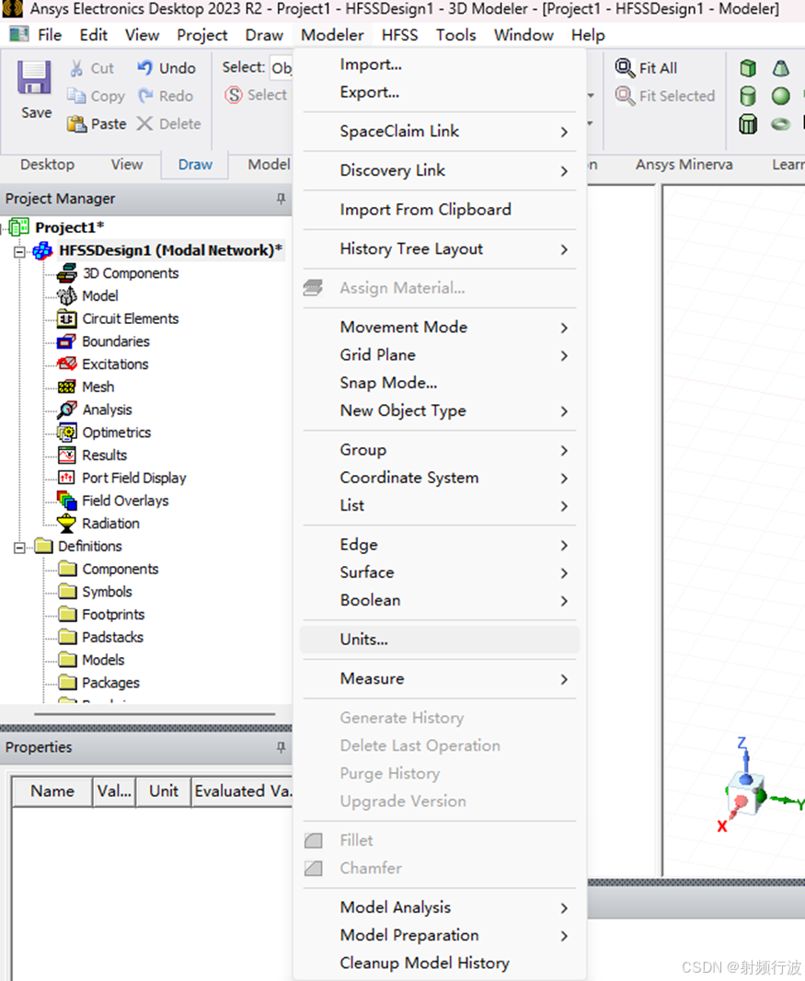
Task: Collapse the HFSSDesign1 tree node
Action: (x=19, y=251)
